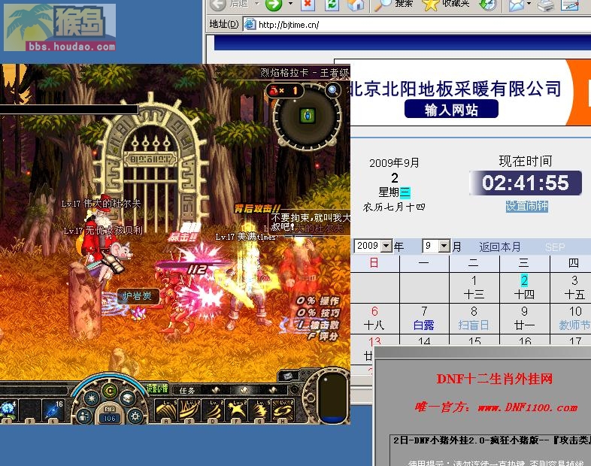The height and width of the screenshot is (466, 591).
Task: Open the 任务 quest tab in game HUD
Action: [x=187, y=391]
